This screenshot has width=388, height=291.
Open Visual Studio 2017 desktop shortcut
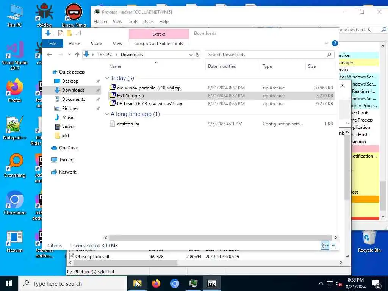pos(15,56)
